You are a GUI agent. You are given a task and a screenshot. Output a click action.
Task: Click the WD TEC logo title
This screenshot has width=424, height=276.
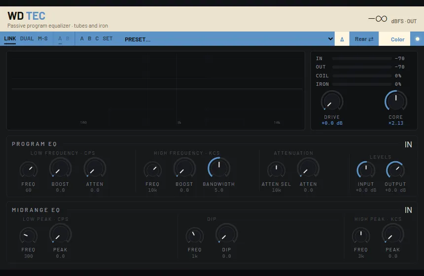click(x=26, y=16)
